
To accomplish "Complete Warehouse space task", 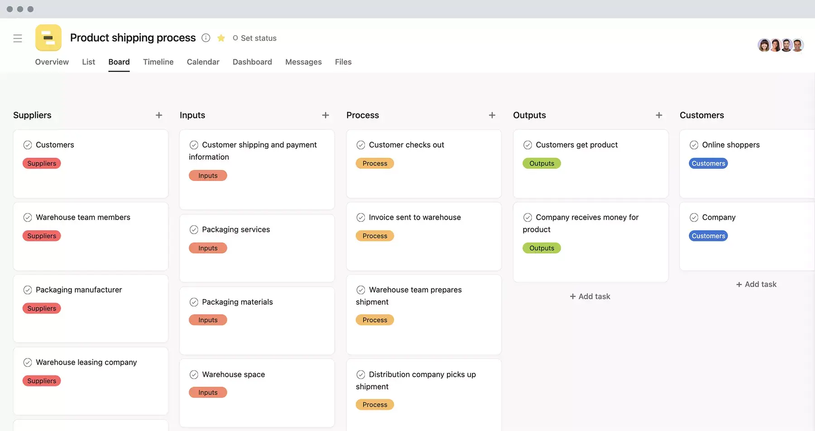I will pos(194,374).
